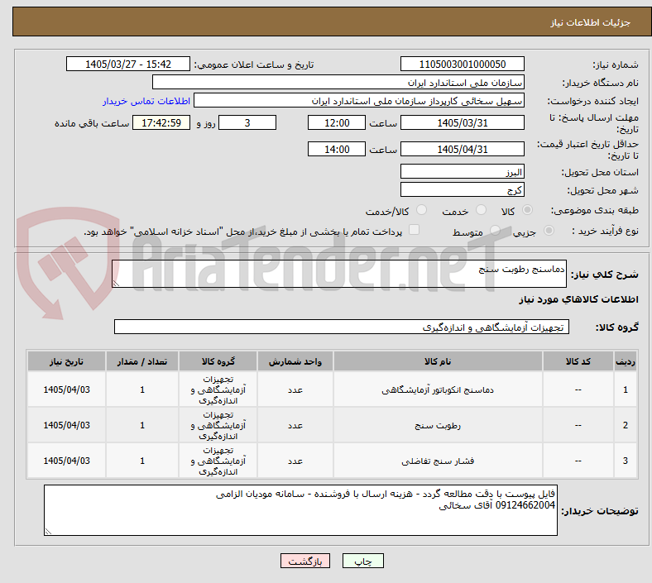Select the کالا/خدمت radio button
The height and width of the screenshot is (583, 652).
click(422, 210)
